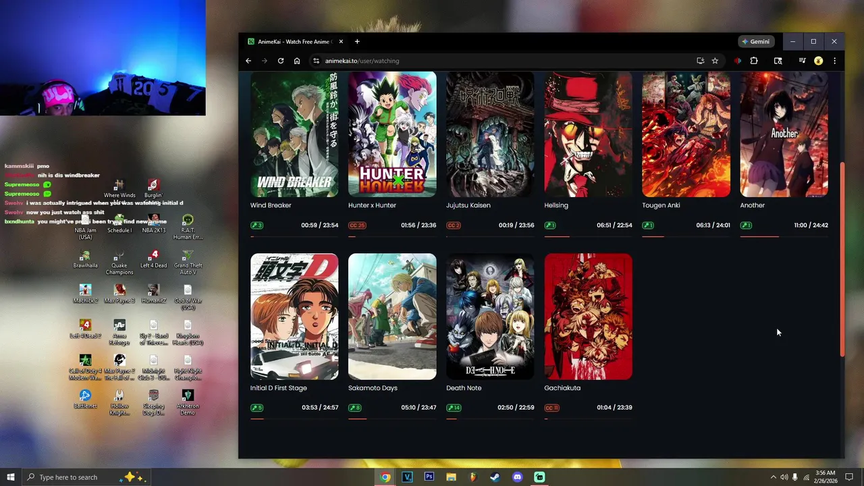Click the Tougen Anki watch progress bar
Viewport: 864px width, 486px height.
pyautogui.click(x=686, y=236)
